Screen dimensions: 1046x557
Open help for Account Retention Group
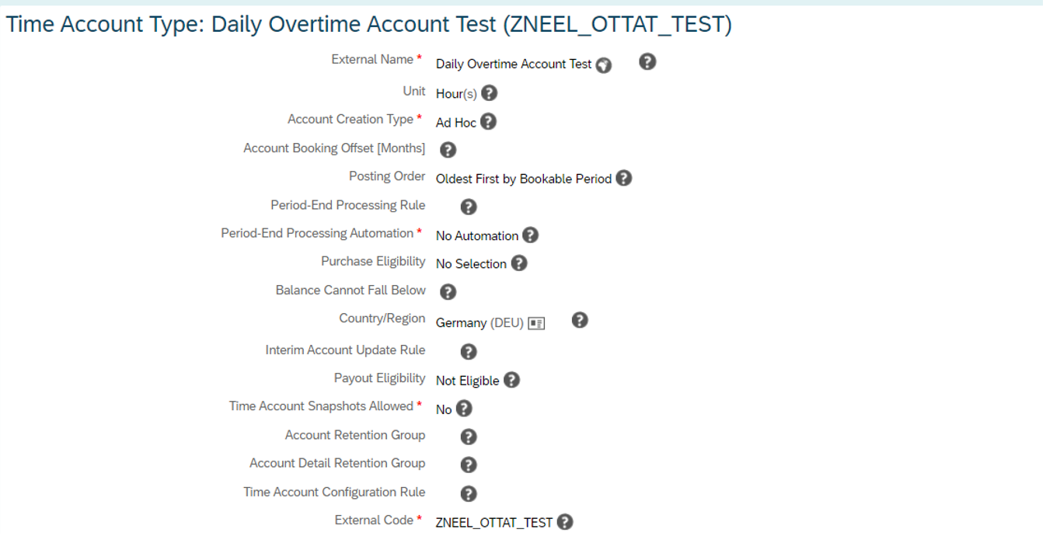point(469,437)
